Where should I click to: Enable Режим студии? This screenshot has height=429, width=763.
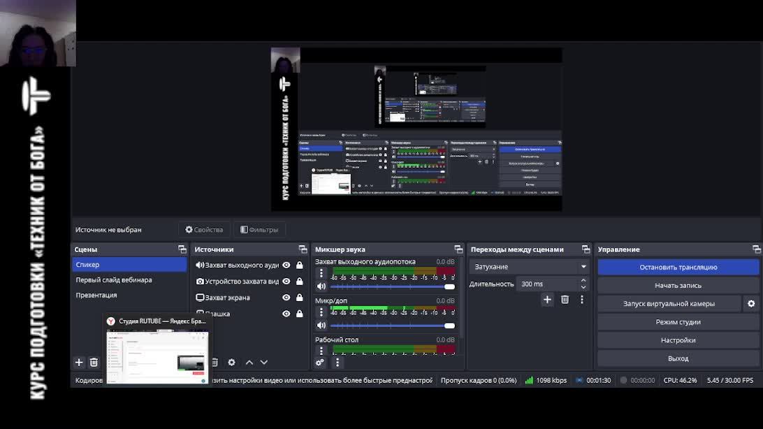(x=678, y=322)
